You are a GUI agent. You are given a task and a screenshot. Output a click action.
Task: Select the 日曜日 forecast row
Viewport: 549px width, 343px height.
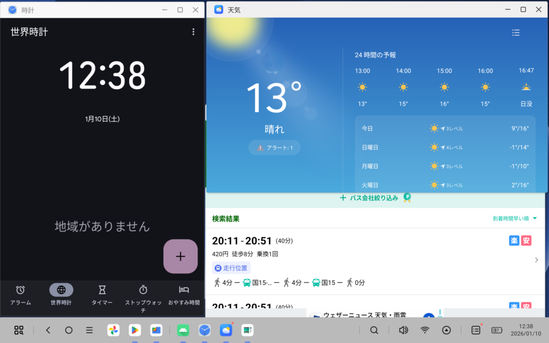[445, 147]
